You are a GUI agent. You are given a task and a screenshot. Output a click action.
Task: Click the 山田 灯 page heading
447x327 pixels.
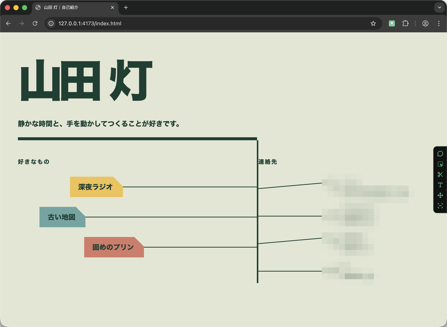coord(87,80)
